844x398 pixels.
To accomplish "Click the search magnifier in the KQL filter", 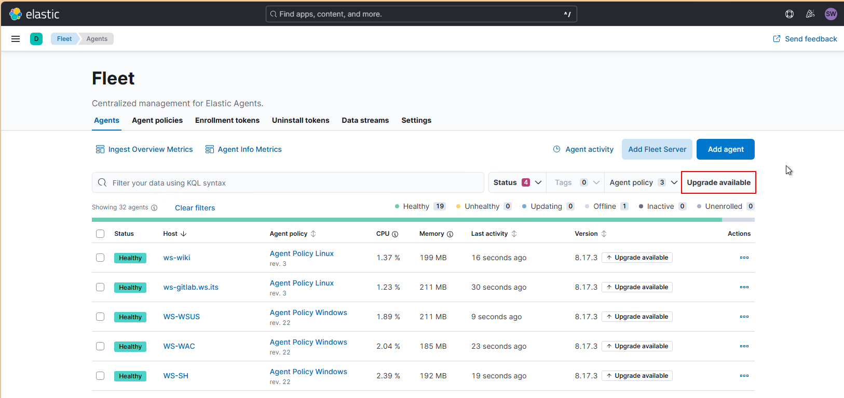I will [102, 182].
